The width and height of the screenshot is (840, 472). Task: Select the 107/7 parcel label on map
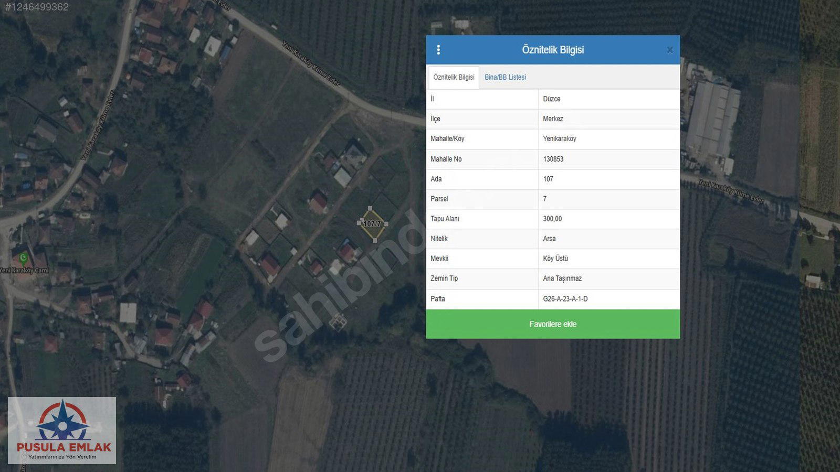pyautogui.click(x=372, y=224)
